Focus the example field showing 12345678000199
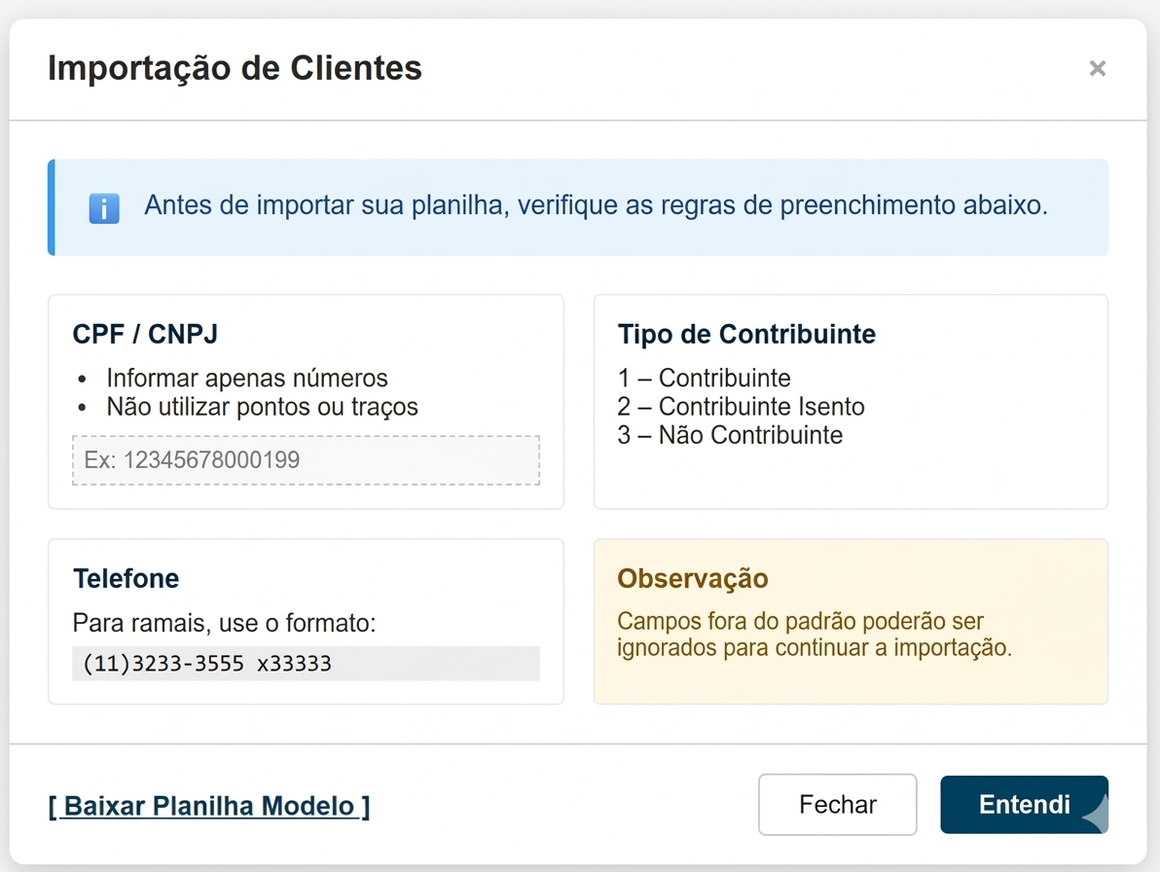1160x872 pixels. pyautogui.click(x=306, y=460)
